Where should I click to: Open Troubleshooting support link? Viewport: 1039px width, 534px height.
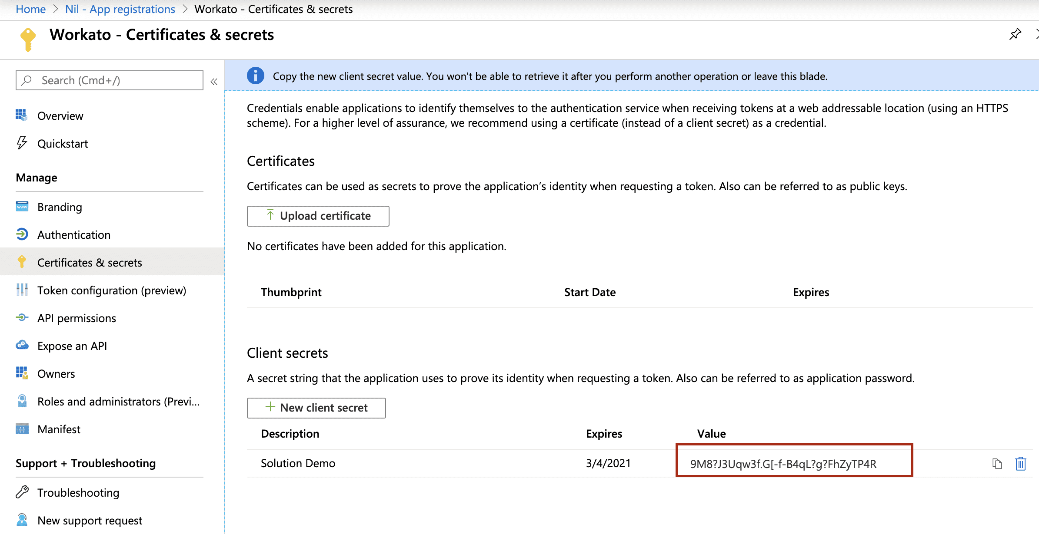[x=77, y=492]
